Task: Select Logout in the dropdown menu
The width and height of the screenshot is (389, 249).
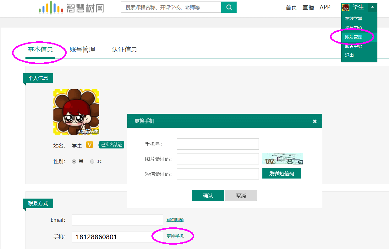Action: 349,55
